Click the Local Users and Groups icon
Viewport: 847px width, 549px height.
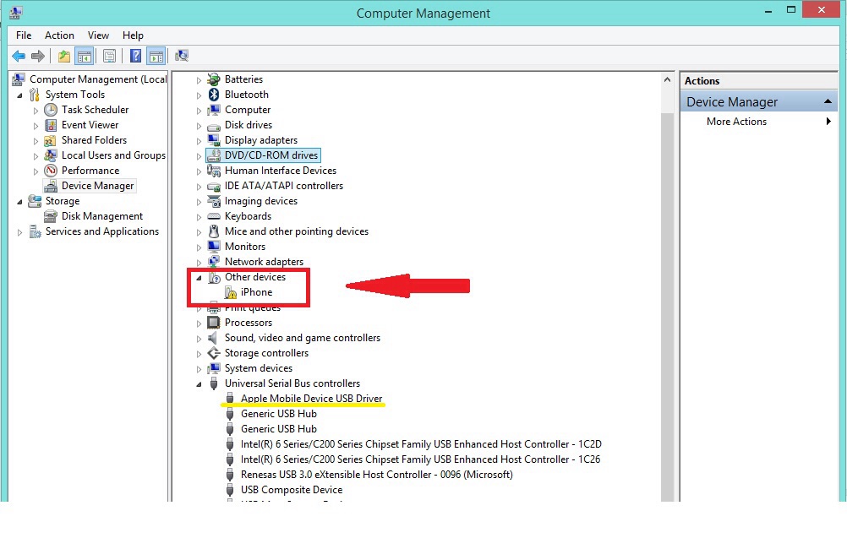point(50,155)
